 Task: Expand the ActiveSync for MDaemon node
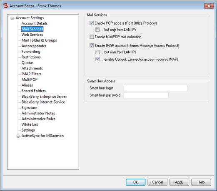pos(18,136)
